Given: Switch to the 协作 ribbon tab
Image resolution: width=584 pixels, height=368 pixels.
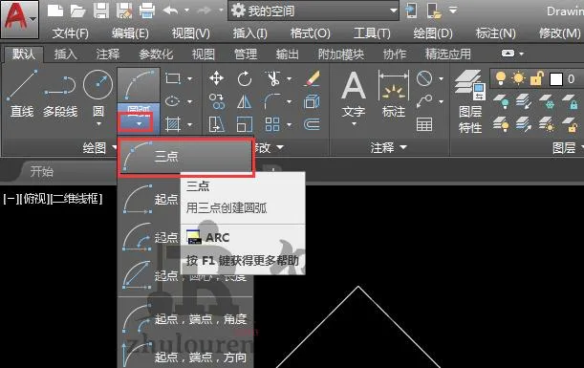Looking at the screenshot, I should (395, 54).
